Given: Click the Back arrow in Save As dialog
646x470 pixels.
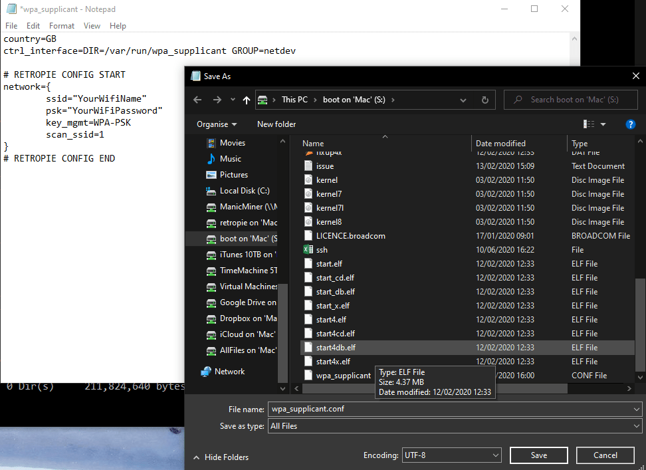Looking at the screenshot, I should (197, 100).
